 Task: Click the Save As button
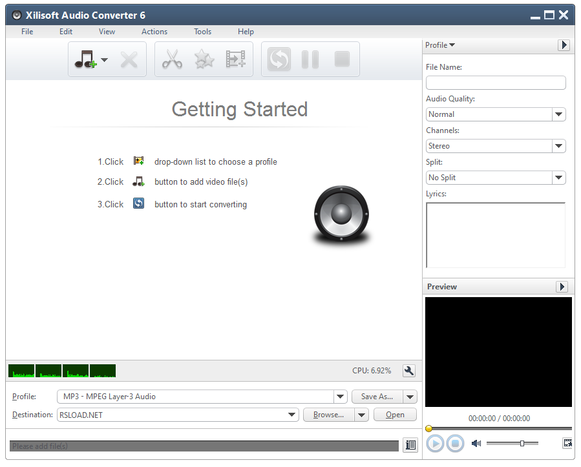(x=375, y=397)
